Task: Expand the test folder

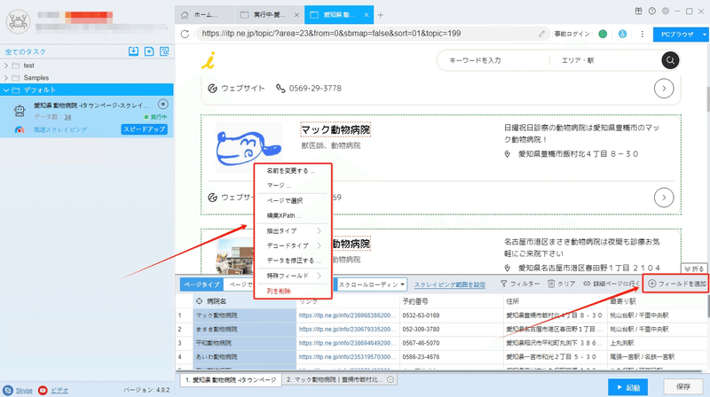Action: 6,66
